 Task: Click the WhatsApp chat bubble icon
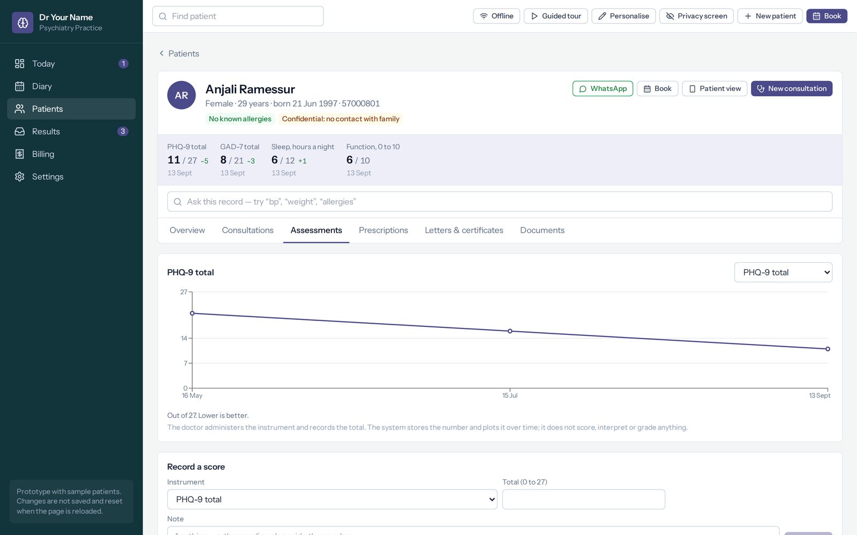point(583,89)
